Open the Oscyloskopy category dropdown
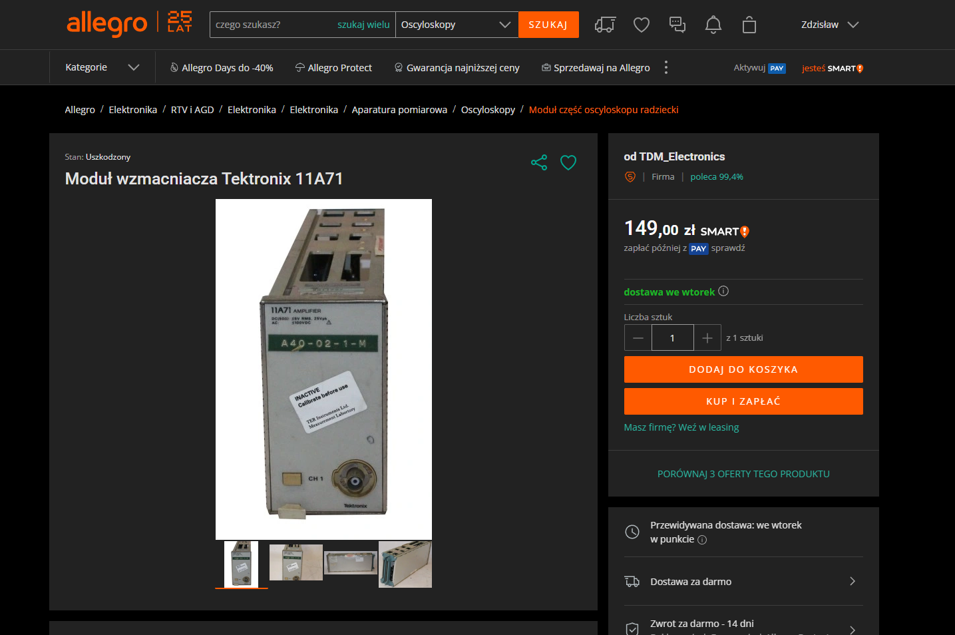 pos(457,25)
